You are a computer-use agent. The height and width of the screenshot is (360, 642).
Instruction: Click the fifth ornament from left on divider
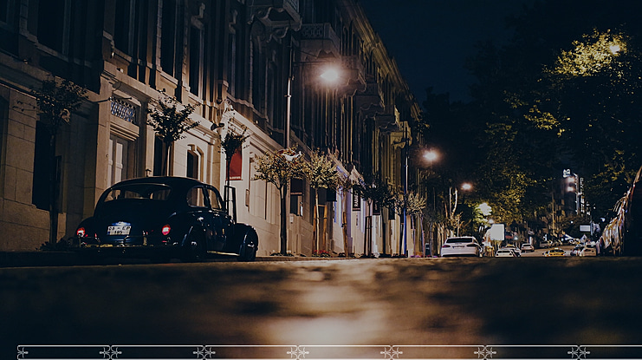tap(391, 352)
